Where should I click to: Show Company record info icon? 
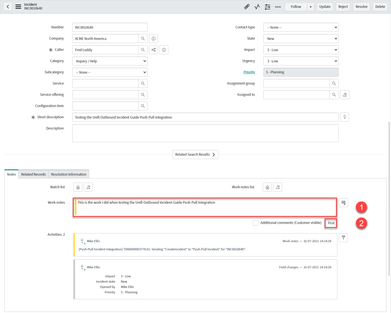pos(153,38)
